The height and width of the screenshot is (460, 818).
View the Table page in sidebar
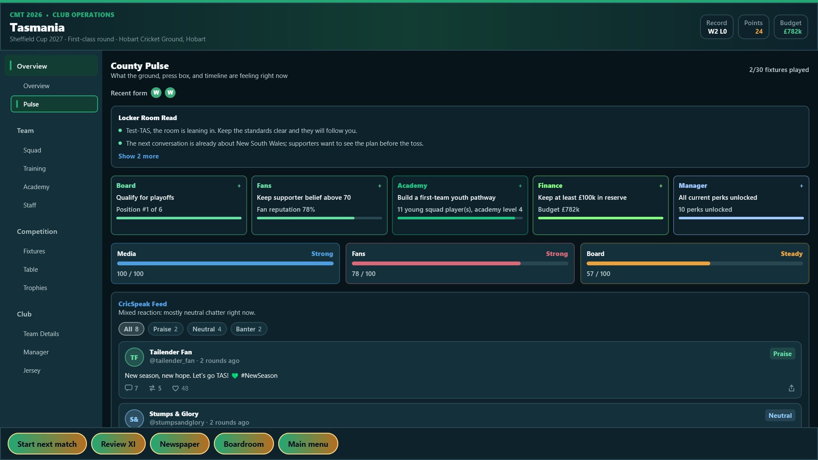coord(54,270)
